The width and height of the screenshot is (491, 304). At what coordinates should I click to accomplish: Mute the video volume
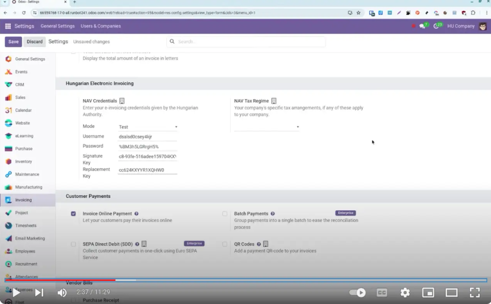pos(62,293)
